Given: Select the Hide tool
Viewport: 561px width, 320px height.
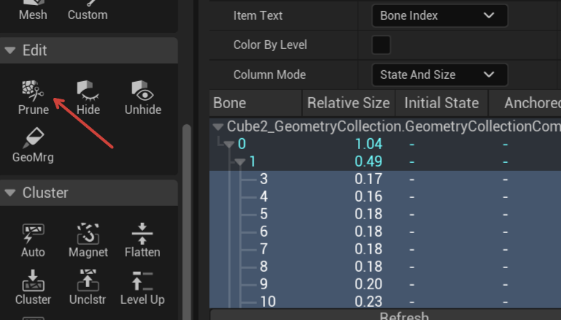Looking at the screenshot, I should (x=88, y=92).
